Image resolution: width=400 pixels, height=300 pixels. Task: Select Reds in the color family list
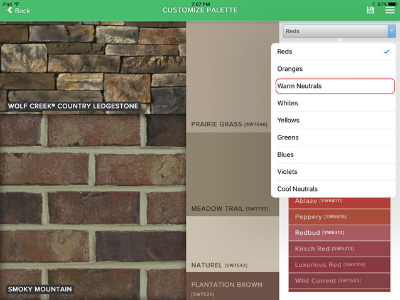click(333, 51)
